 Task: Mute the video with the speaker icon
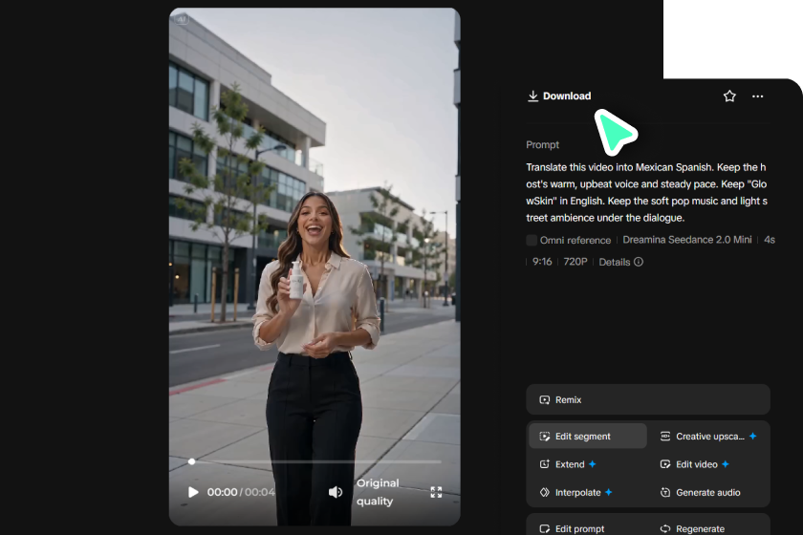click(x=336, y=492)
